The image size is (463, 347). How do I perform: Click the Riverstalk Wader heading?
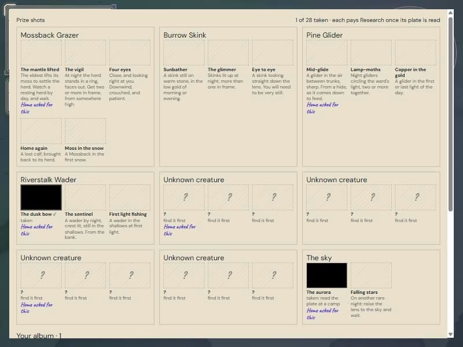point(49,180)
